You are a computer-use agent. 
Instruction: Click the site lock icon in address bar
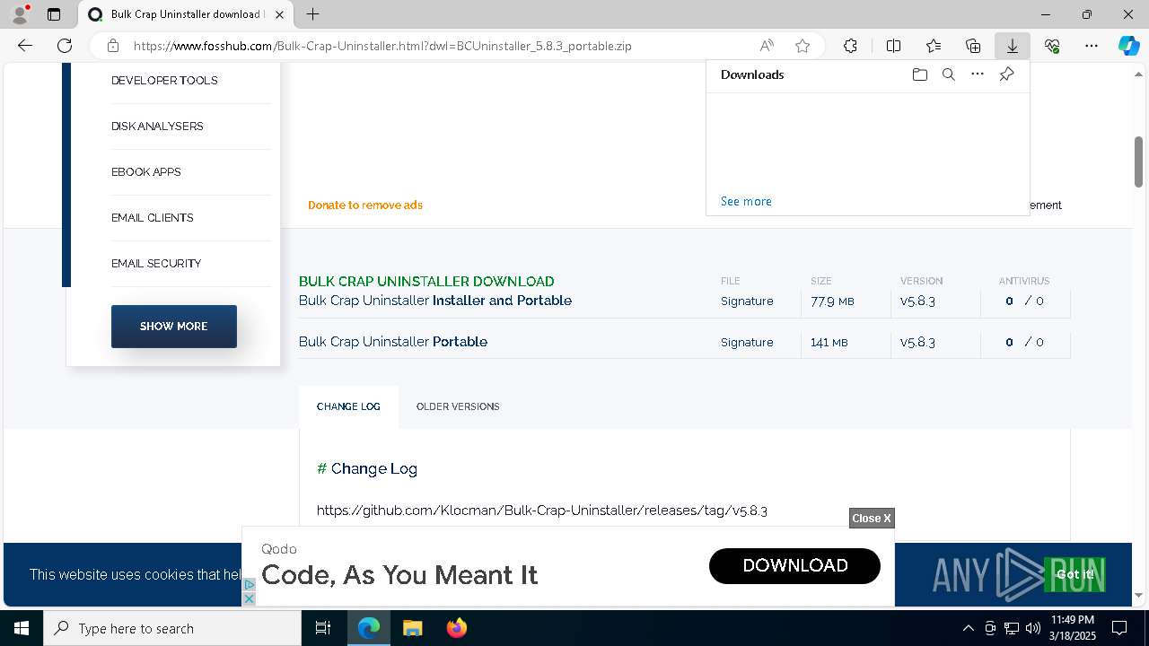[112, 46]
